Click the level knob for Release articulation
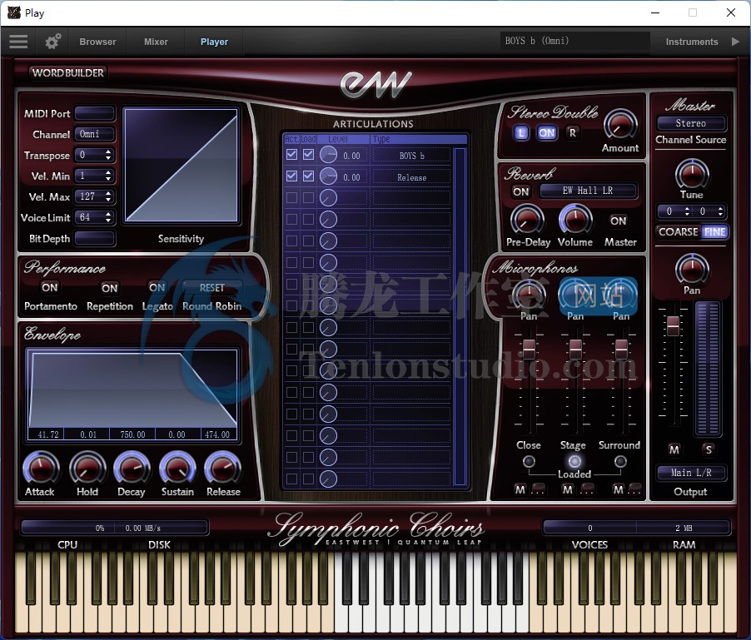This screenshot has width=751, height=640. pos(328,176)
